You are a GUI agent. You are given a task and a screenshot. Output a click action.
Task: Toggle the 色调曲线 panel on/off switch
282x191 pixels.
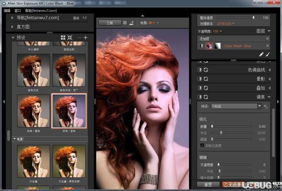point(199,70)
